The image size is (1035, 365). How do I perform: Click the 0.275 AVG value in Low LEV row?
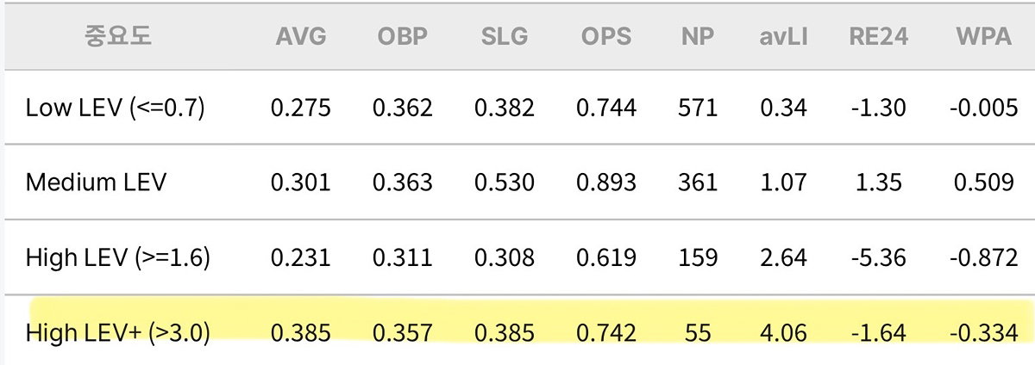point(300,108)
